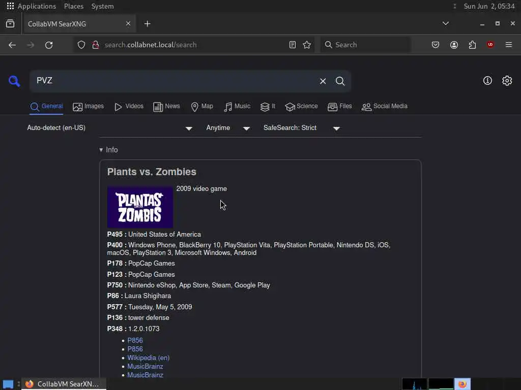
Task: Open the About info icon
Action: [487, 81]
